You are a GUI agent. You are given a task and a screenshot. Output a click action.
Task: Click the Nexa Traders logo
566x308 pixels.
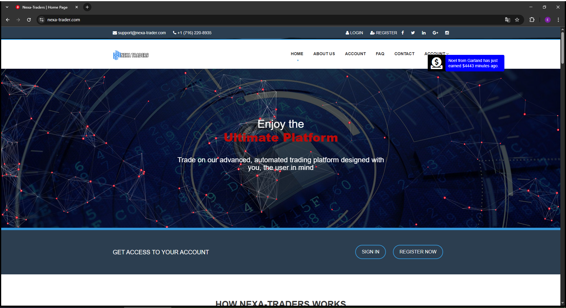[x=131, y=55]
